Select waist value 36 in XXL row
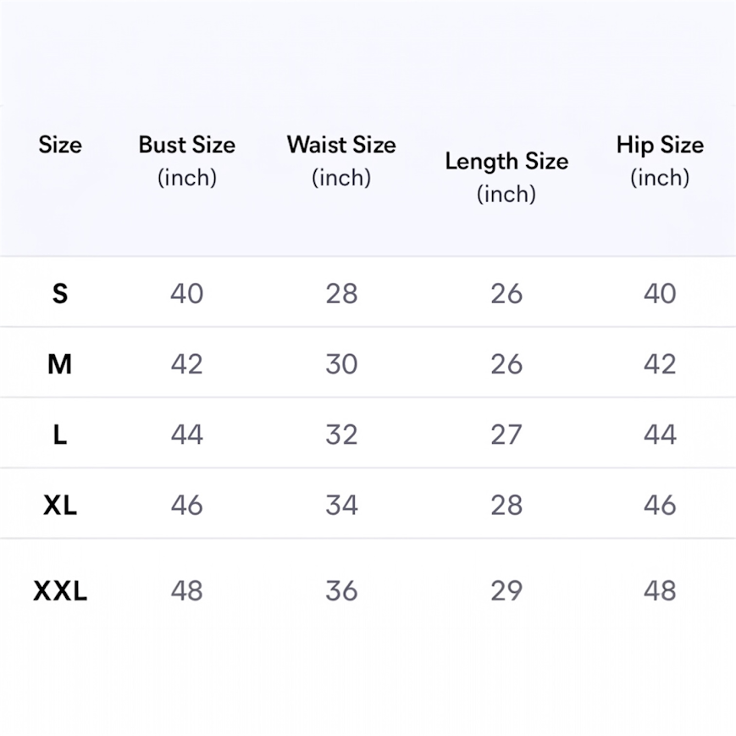The height and width of the screenshot is (736, 736). 341,590
